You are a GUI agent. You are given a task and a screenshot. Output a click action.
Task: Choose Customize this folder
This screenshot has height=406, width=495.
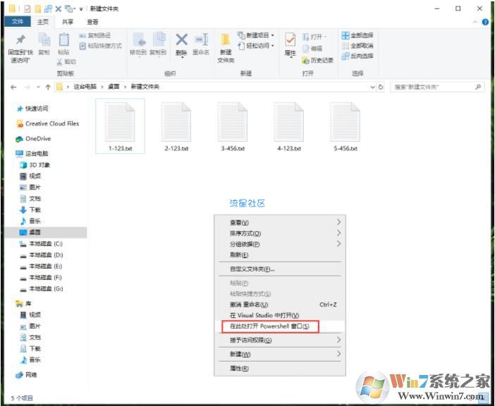click(x=280, y=269)
